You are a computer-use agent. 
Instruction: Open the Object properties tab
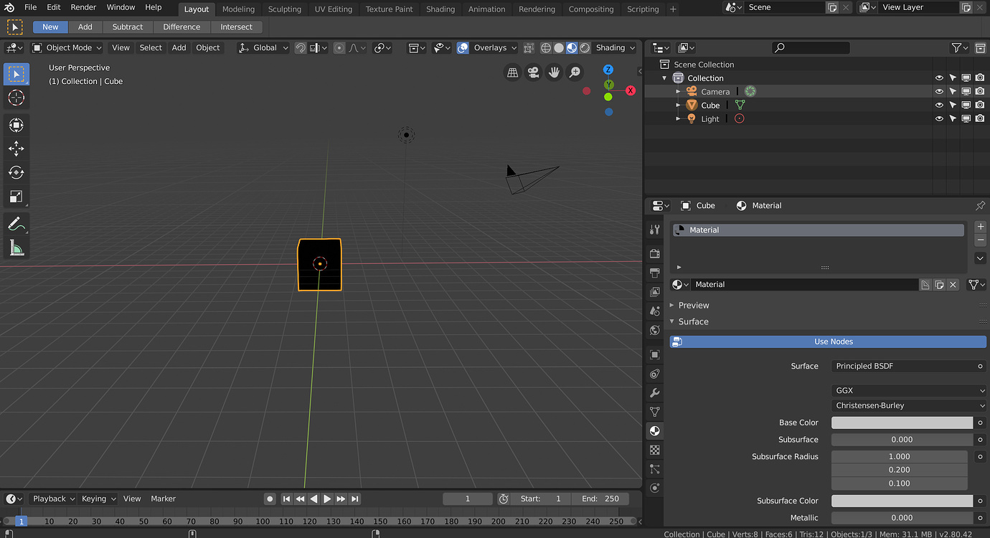[x=654, y=355]
